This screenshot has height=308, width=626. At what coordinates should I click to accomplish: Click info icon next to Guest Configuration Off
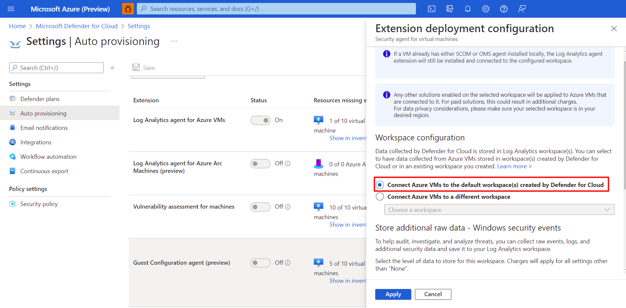[x=288, y=263]
